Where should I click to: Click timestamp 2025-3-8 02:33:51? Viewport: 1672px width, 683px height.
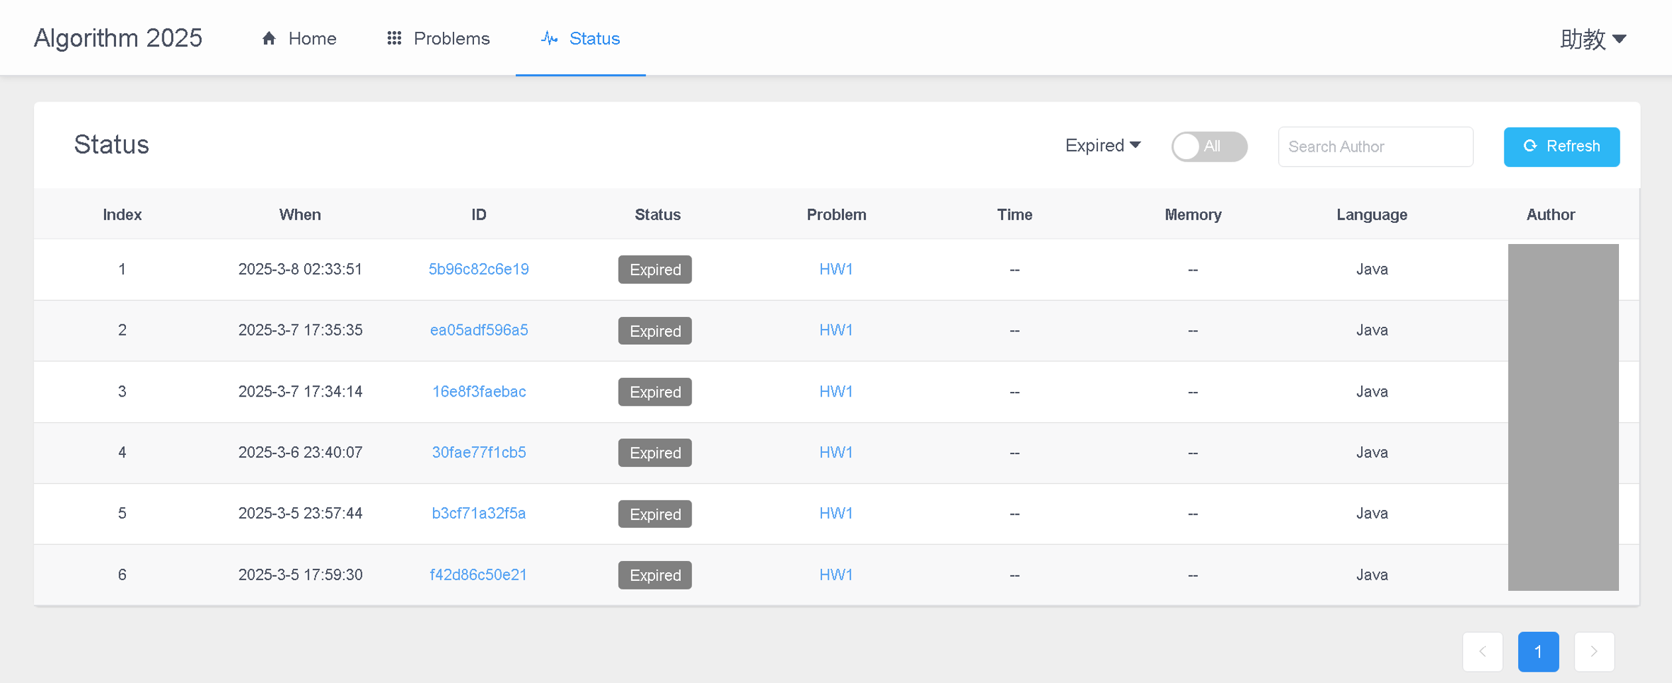click(x=300, y=269)
